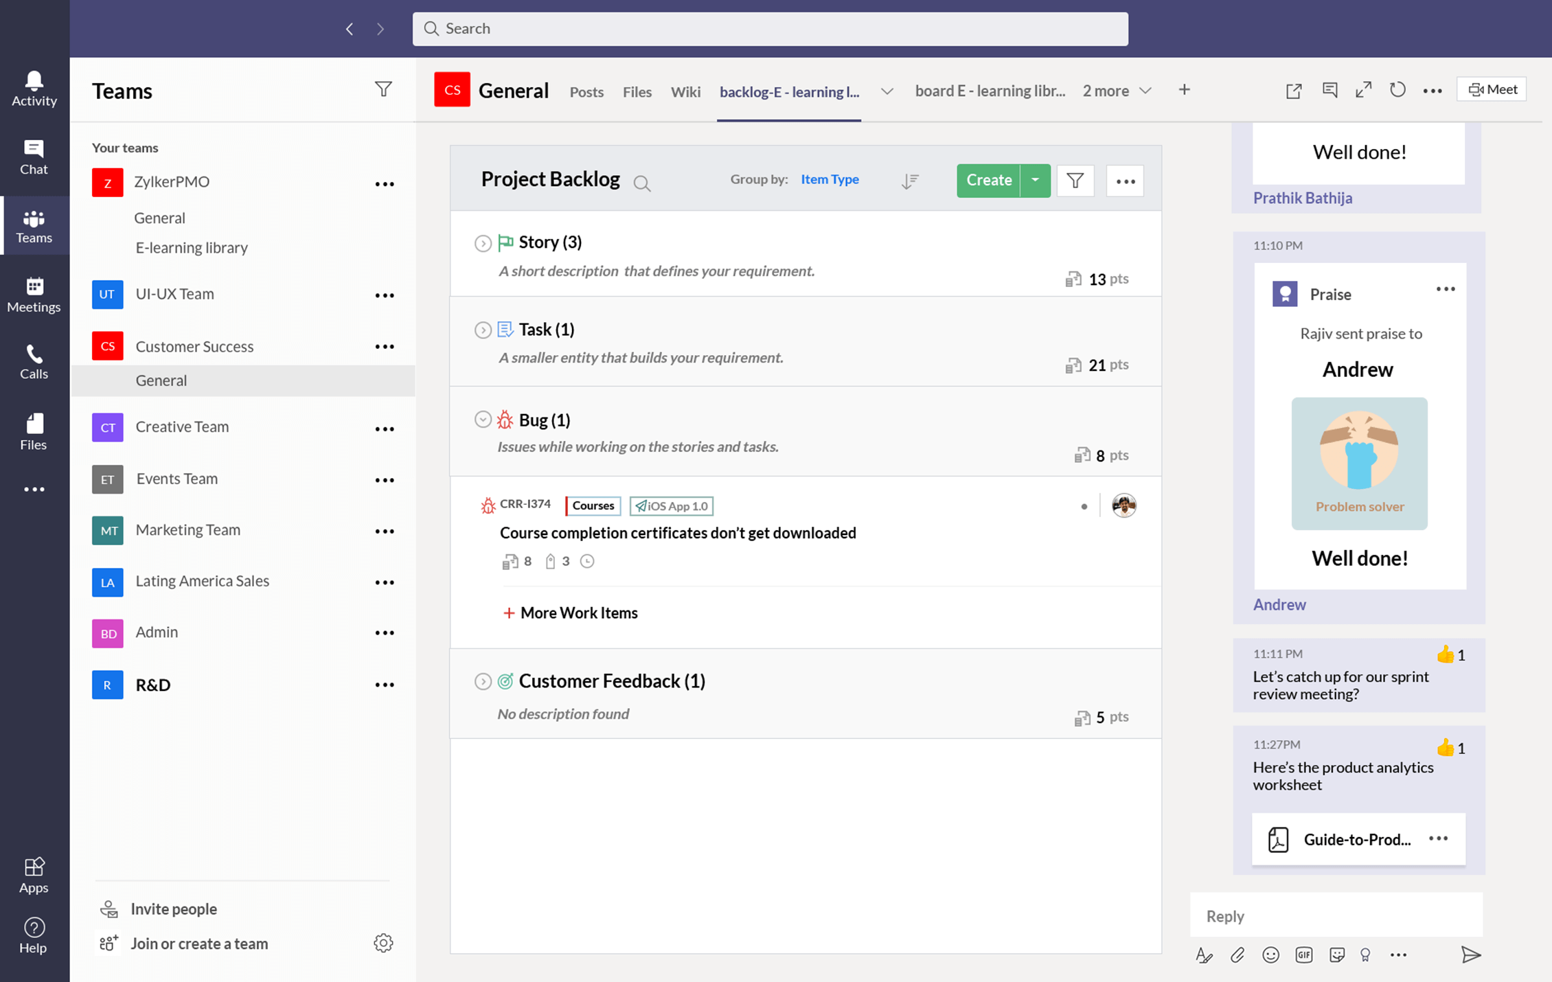The height and width of the screenshot is (982, 1552).
Task: Insert an emoji into the reply
Action: [1271, 955]
